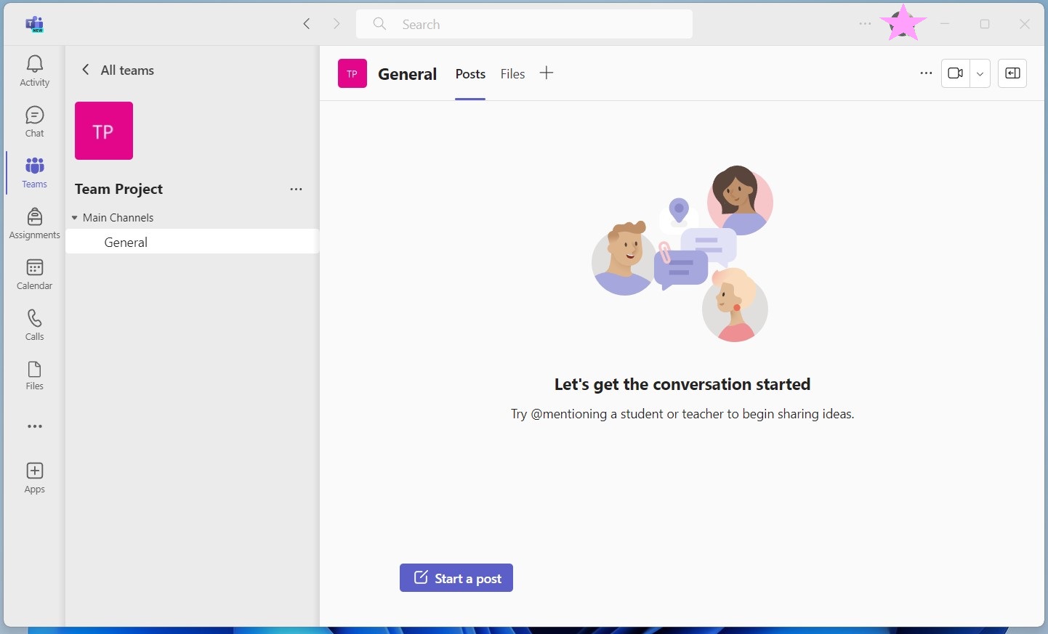Screen dimensions: 1048x634
Task: Open the Calendar view
Action: pos(34,275)
